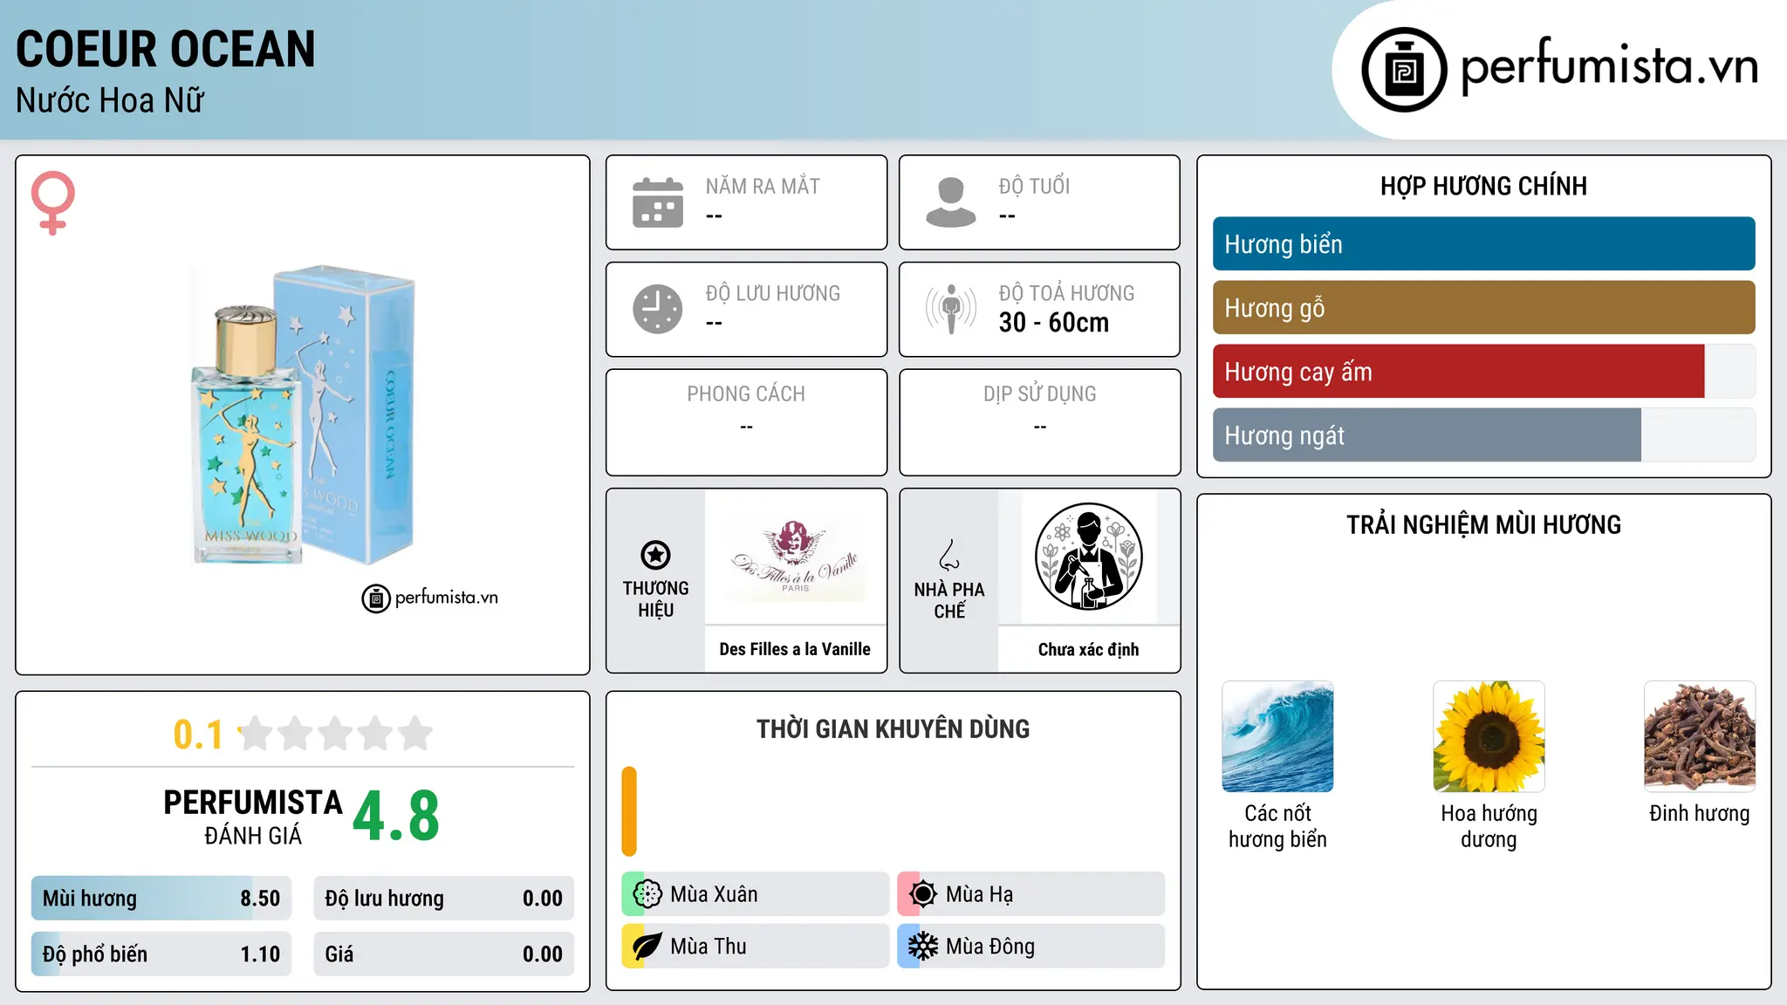Select the Mùa Hạ season button
The width and height of the screenshot is (1787, 1005).
[x=1030, y=894]
